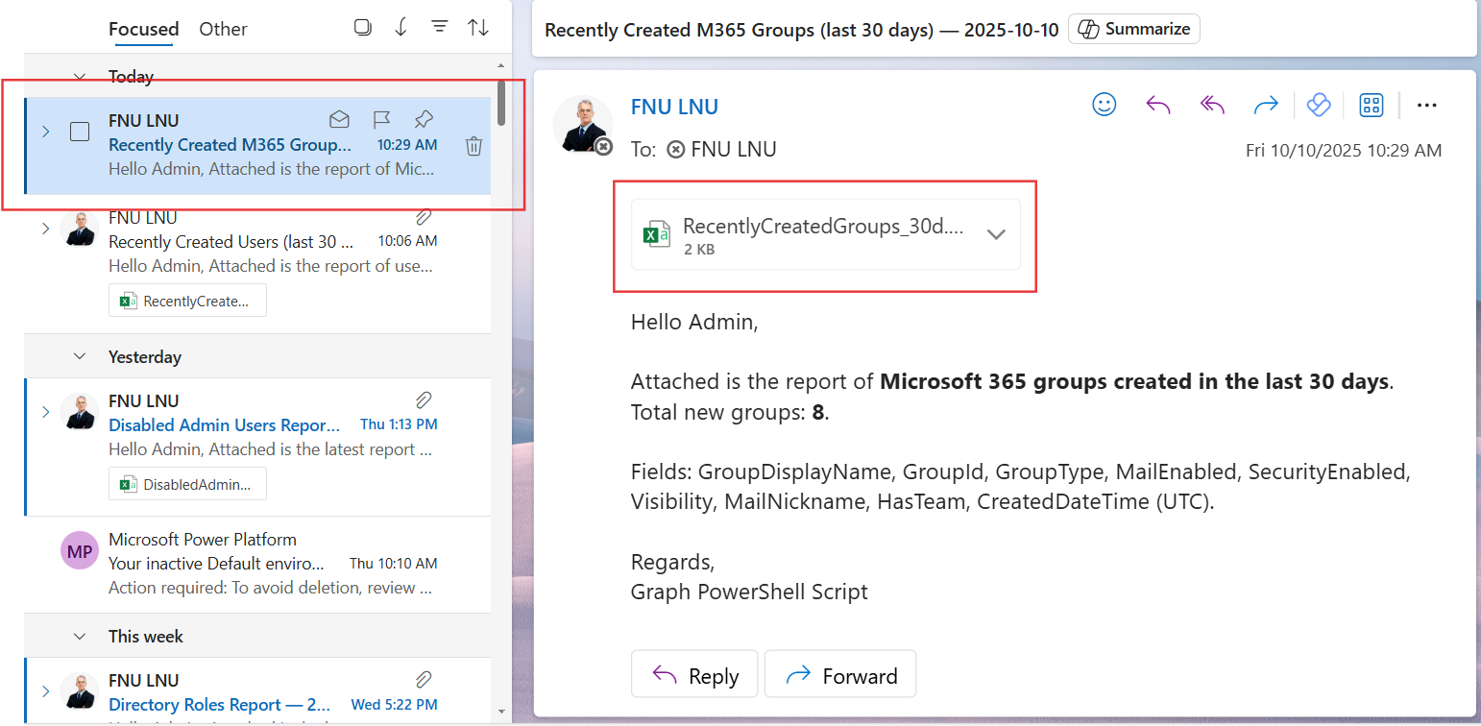Image resolution: width=1481 pixels, height=726 pixels.
Task: Toggle select-all messages icon in list header
Action: (x=362, y=28)
